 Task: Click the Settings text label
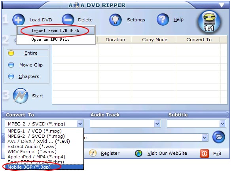pos(136,20)
